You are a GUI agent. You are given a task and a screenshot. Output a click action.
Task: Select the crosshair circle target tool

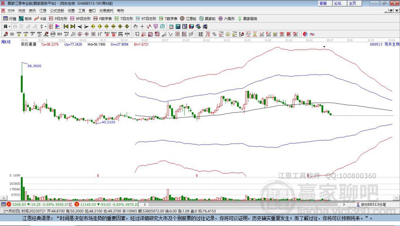click(x=80, y=34)
